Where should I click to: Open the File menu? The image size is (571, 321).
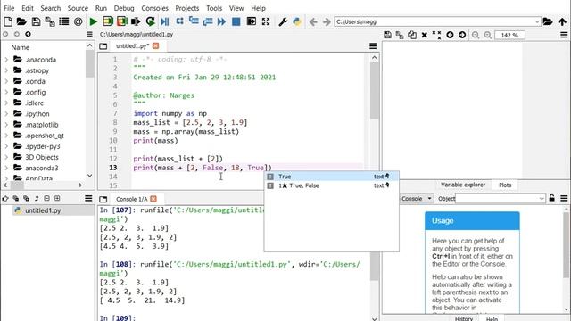click(x=9, y=8)
